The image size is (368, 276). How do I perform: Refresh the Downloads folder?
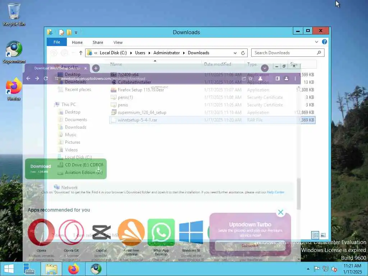(x=243, y=53)
